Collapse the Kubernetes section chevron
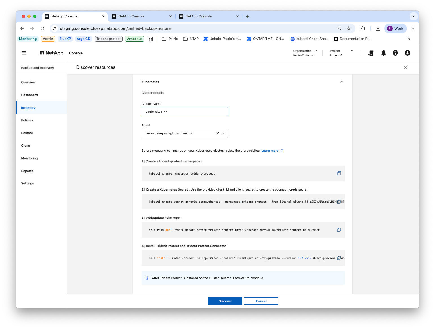Viewport: 435px width, 329px height. 342,82
